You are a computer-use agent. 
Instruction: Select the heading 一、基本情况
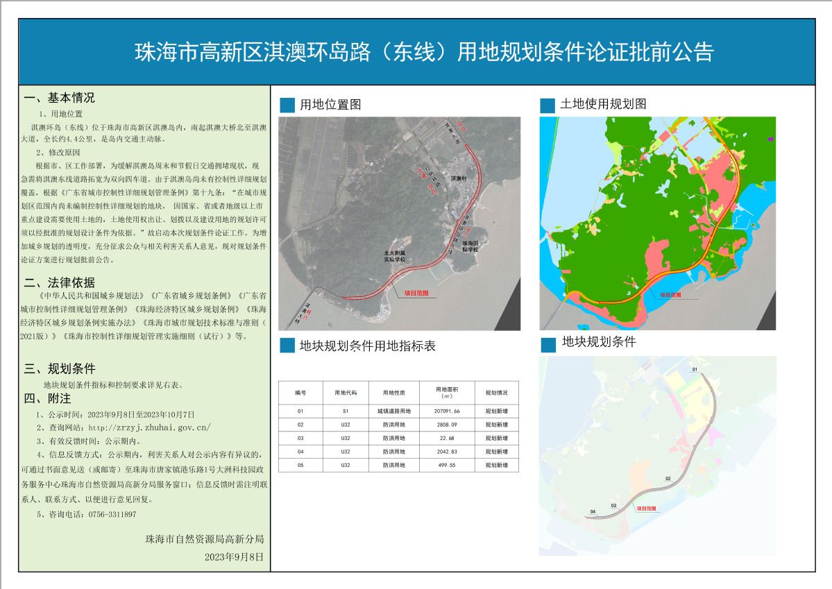(60, 98)
